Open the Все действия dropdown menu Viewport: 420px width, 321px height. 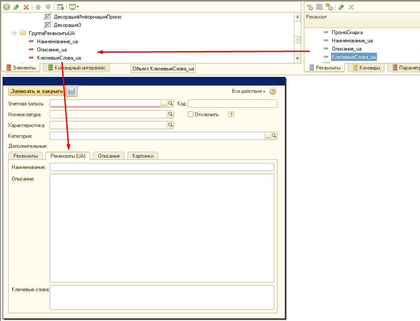click(249, 91)
